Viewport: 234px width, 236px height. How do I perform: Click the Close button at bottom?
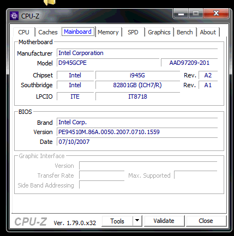click(x=206, y=221)
